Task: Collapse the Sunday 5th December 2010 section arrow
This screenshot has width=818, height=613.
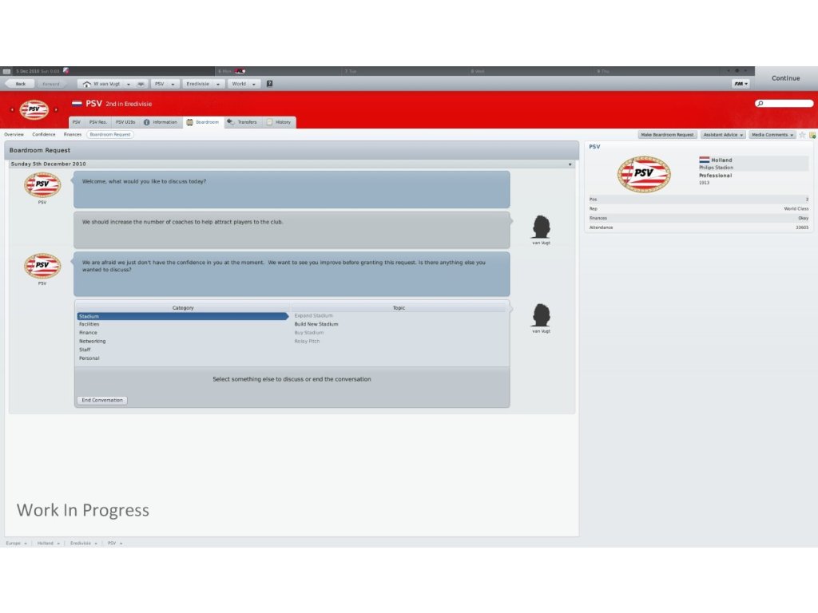Action: point(570,164)
